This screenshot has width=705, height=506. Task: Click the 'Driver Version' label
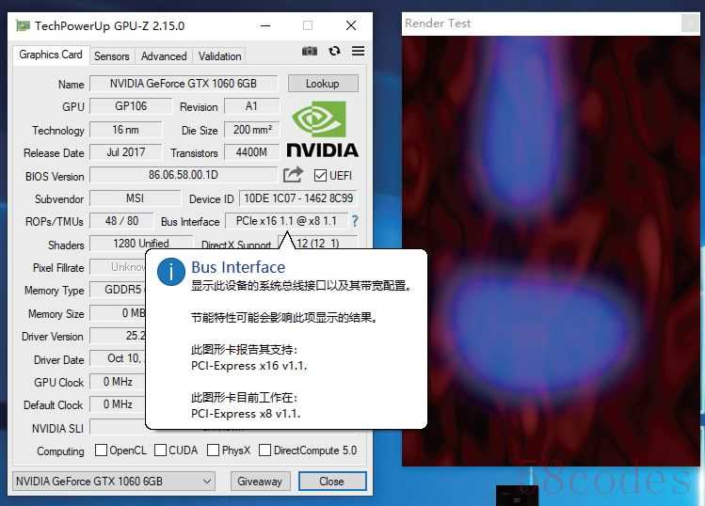pos(53,337)
